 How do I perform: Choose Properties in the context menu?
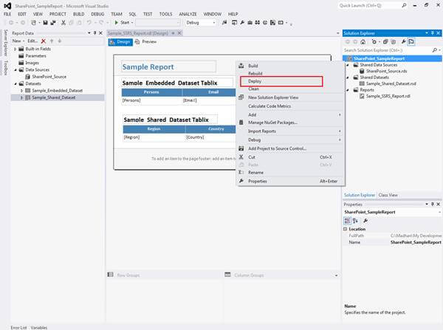pyautogui.click(x=290, y=181)
